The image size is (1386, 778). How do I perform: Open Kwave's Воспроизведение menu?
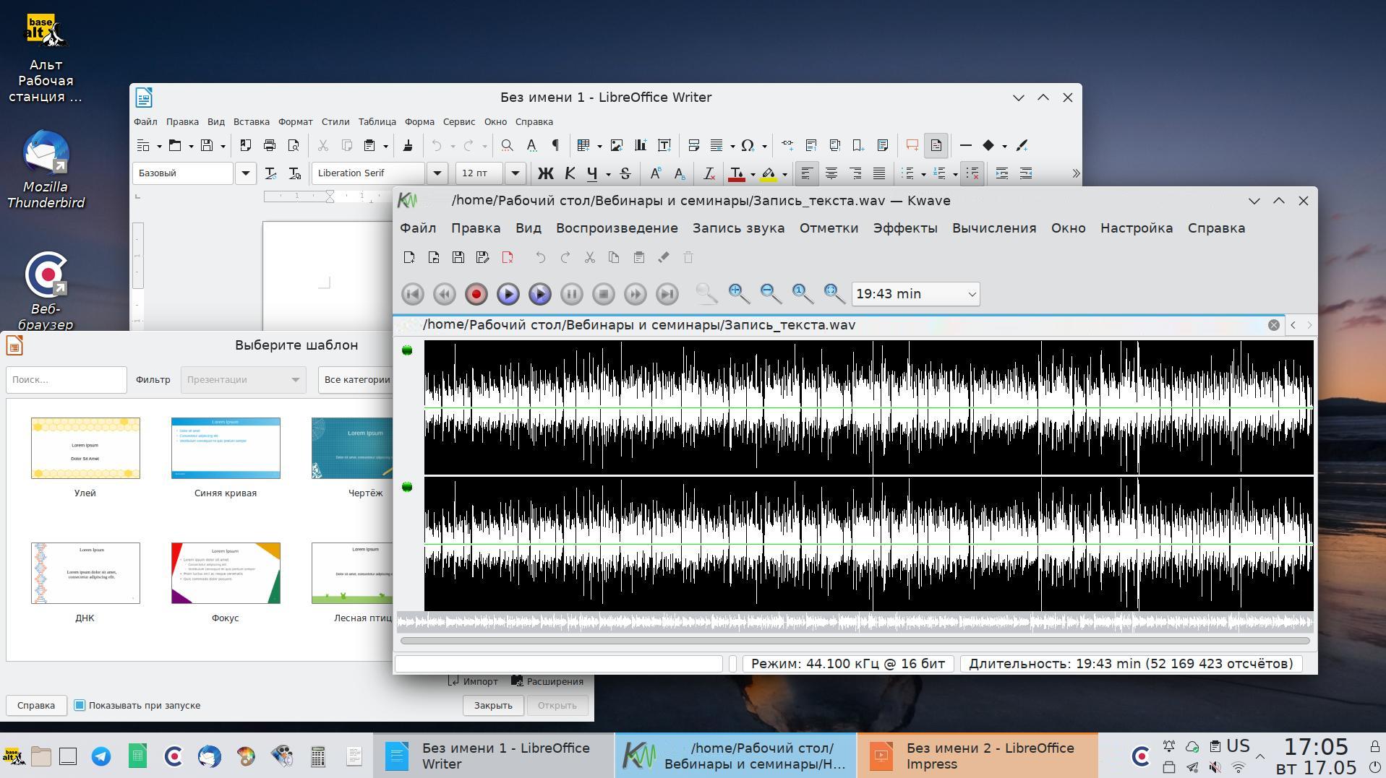coord(617,228)
